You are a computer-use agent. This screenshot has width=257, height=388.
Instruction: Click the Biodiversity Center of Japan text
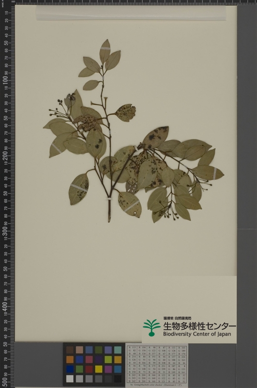tap(197, 334)
